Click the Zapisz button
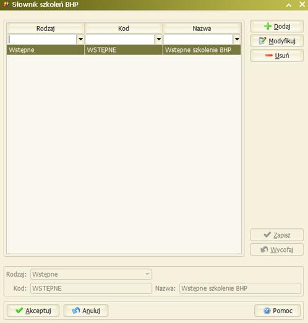The image size is (308, 323). click(x=277, y=235)
